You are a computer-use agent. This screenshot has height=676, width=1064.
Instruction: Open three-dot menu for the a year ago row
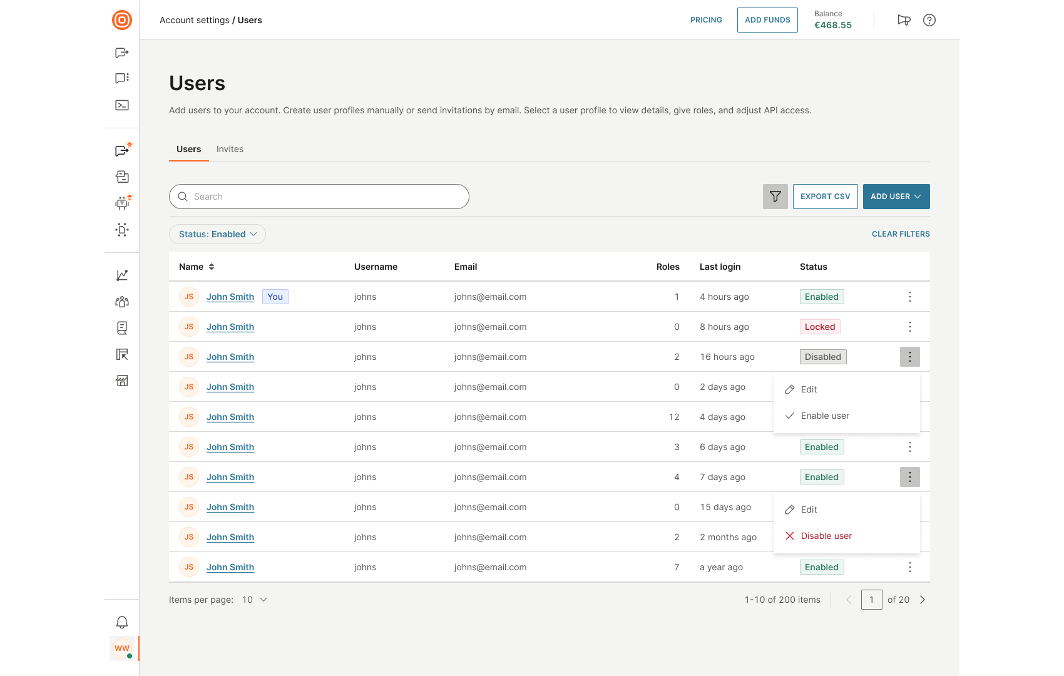(910, 567)
